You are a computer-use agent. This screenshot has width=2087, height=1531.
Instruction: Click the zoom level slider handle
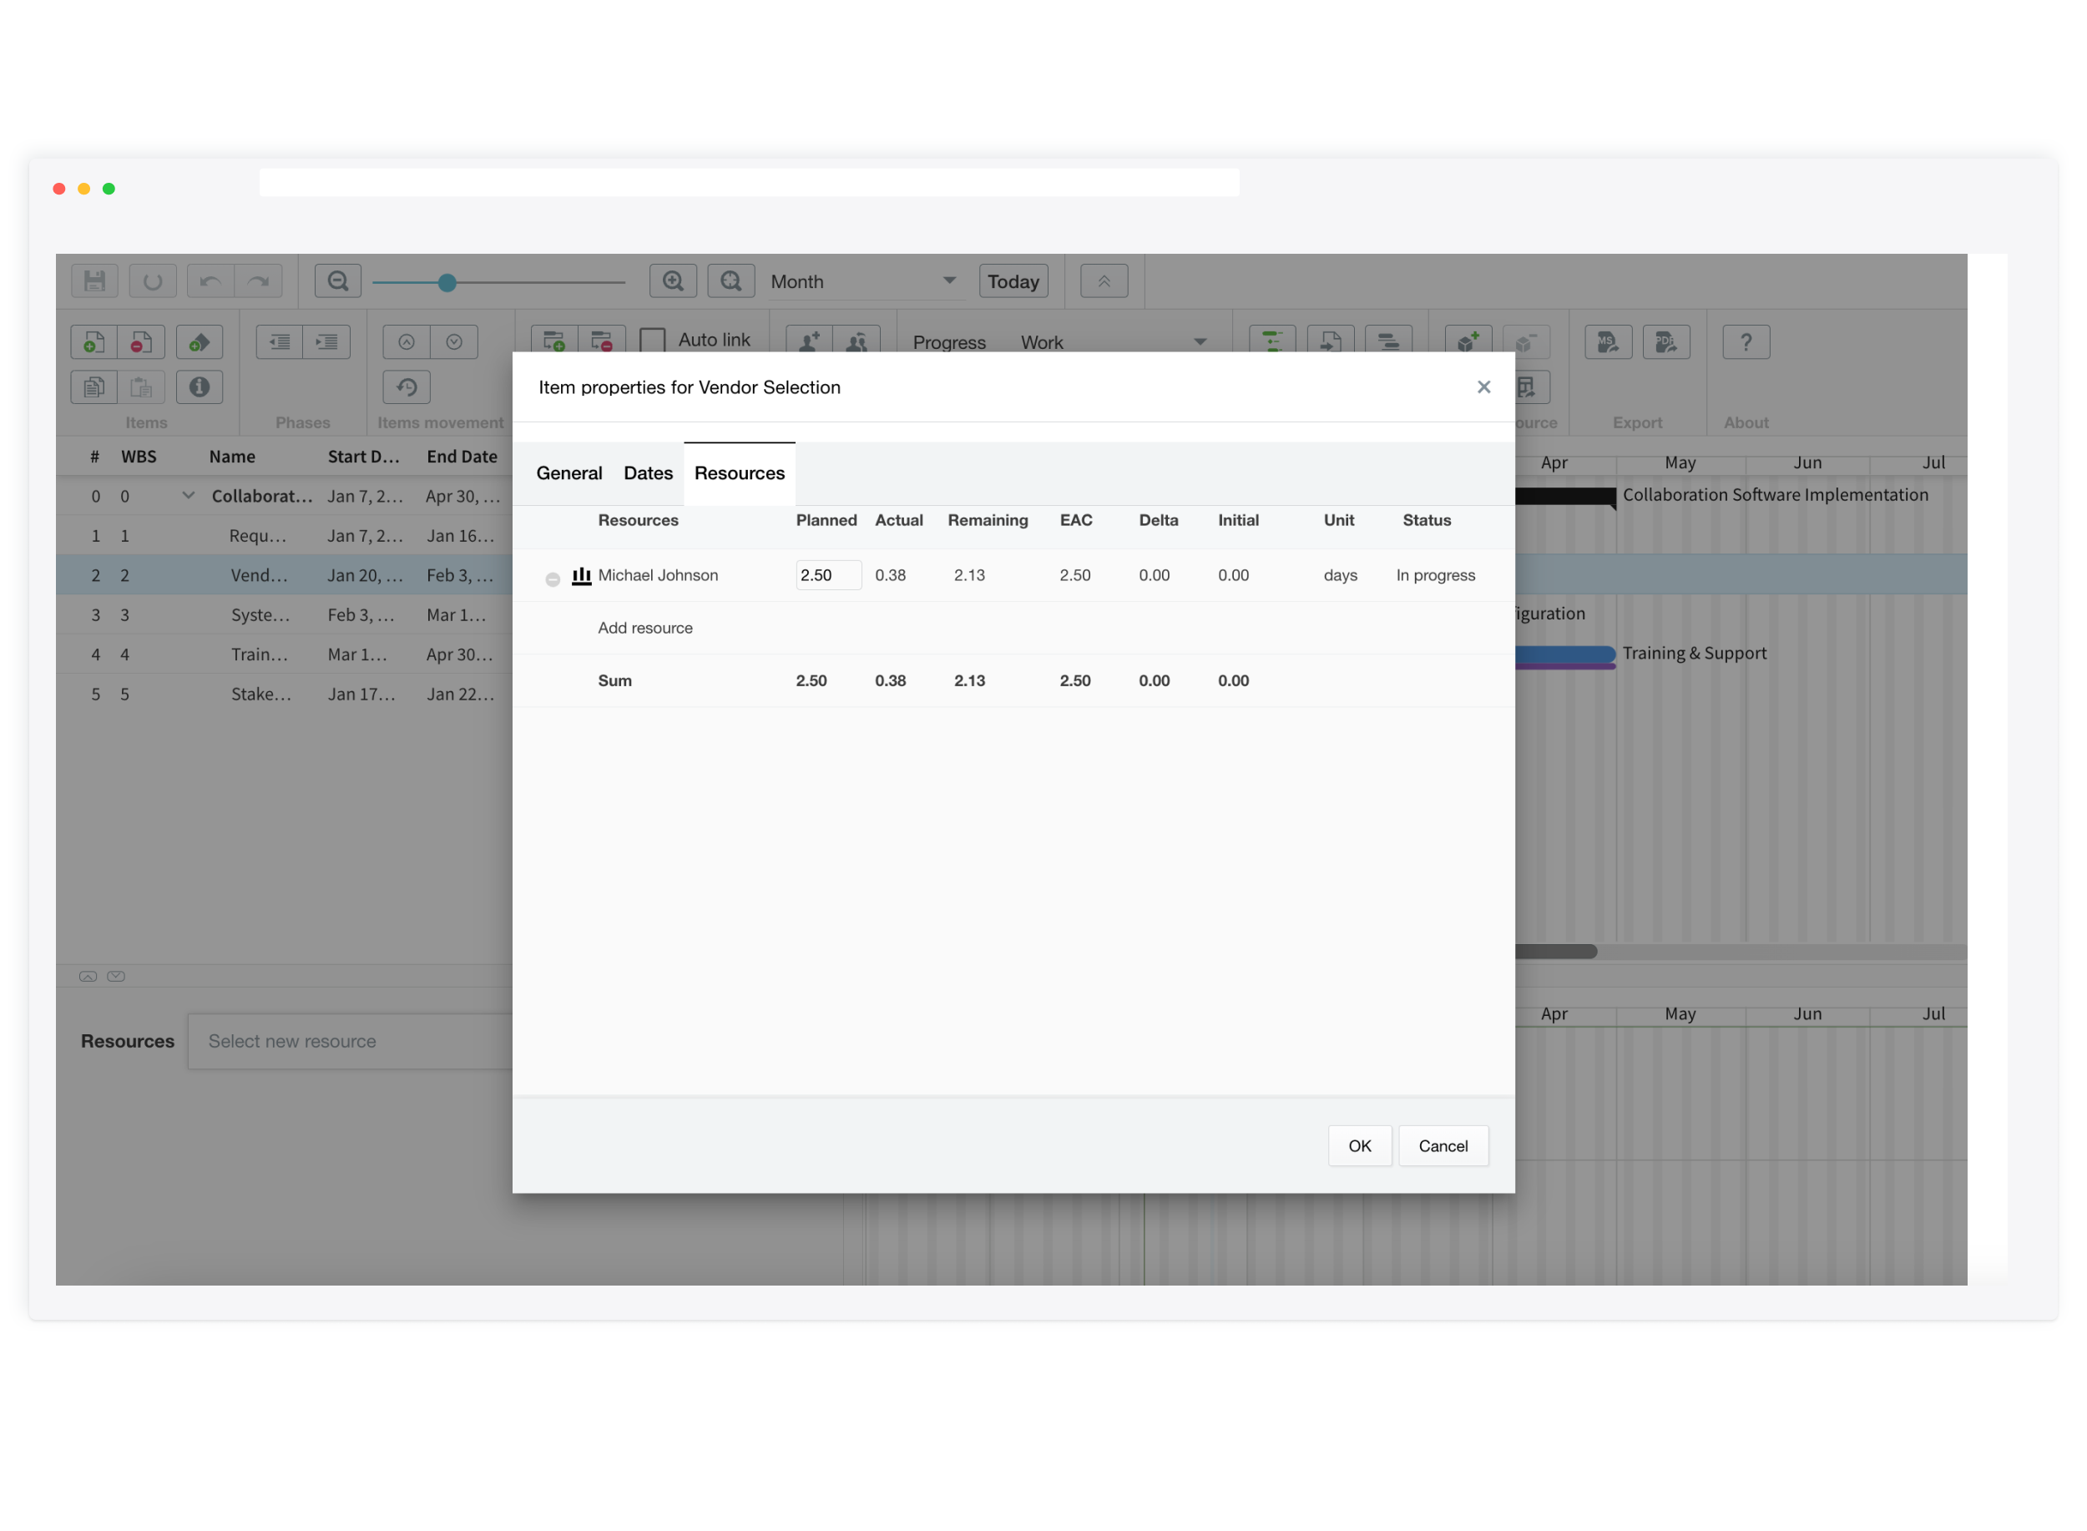(447, 283)
